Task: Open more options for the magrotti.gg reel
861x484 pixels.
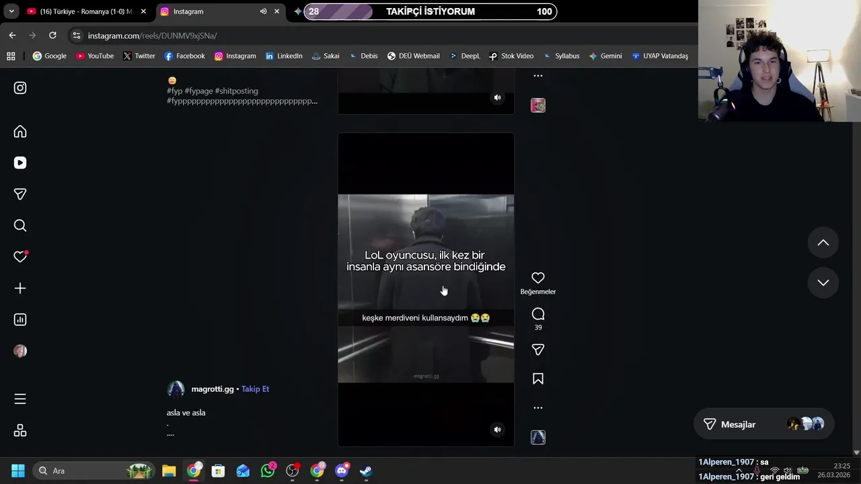Action: (x=538, y=407)
